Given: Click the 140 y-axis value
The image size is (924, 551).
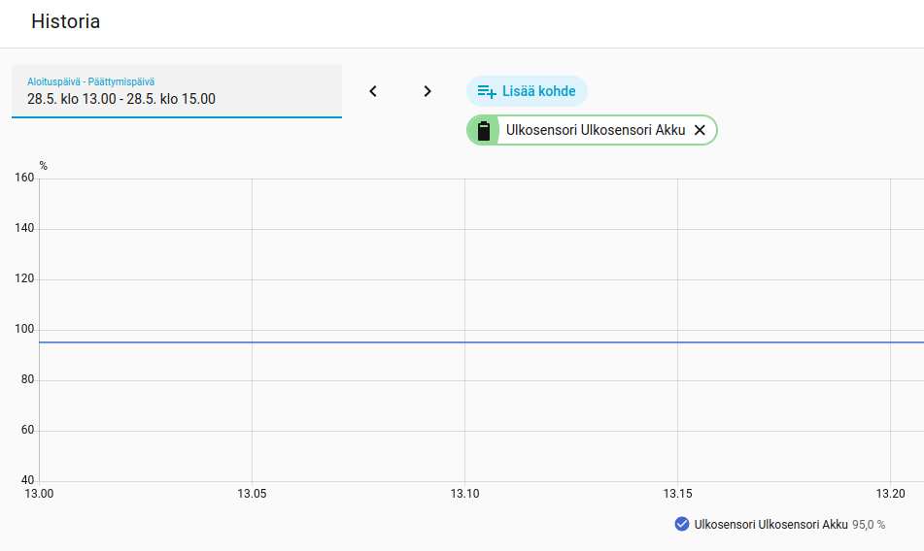Looking at the screenshot, I should click(x=24, y=228).
